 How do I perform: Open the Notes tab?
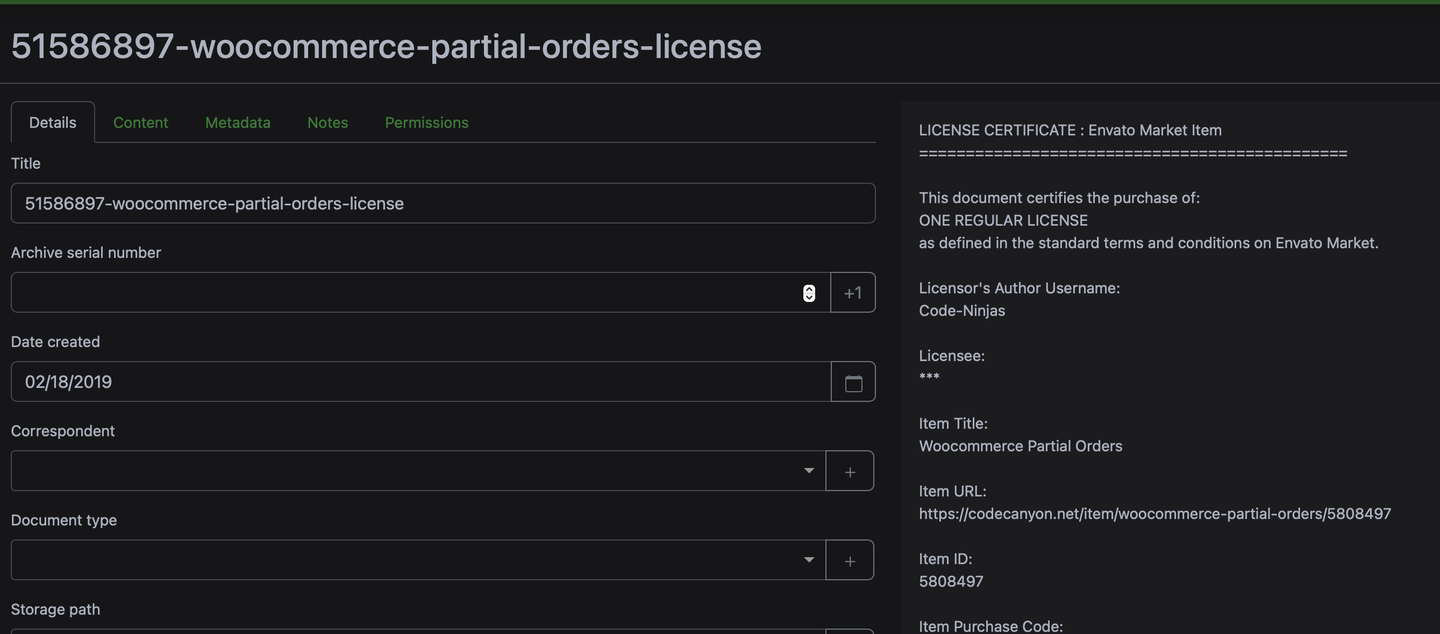pyautogui.click(x=327, y=123)
